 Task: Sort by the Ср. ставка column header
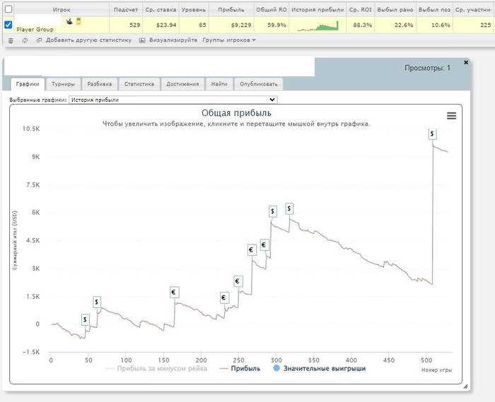(x=161, y=10)
